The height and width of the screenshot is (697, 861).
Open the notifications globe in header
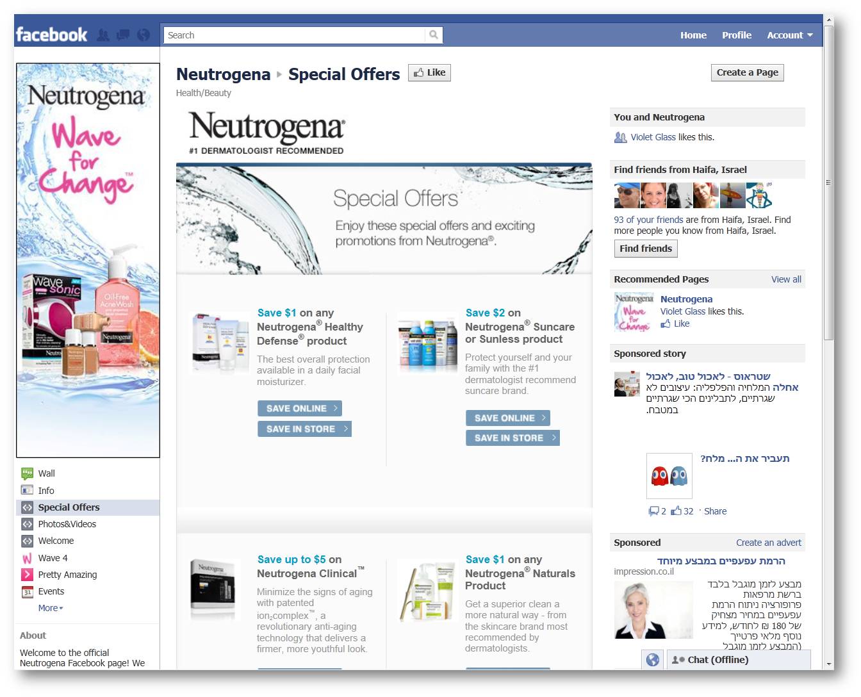point(143,35)
